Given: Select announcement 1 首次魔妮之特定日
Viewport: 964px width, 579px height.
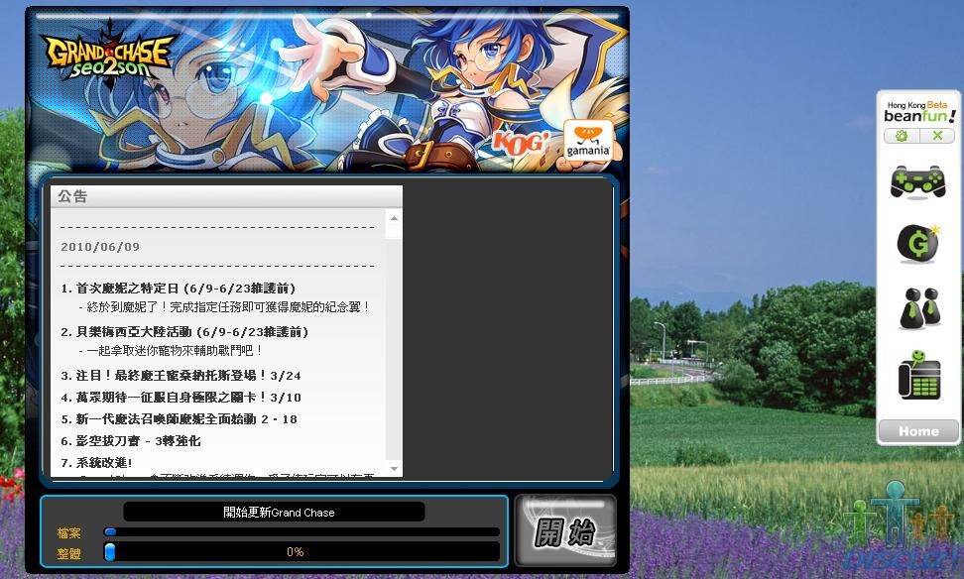Looking at the screenshot, I should click(x=179, y=289).
